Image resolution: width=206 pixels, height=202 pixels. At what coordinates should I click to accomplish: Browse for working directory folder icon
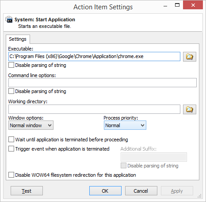tap(190, 109)
